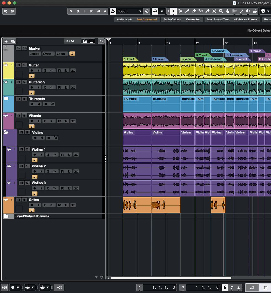Open track search magnifier above track list

tap(101, 41)
